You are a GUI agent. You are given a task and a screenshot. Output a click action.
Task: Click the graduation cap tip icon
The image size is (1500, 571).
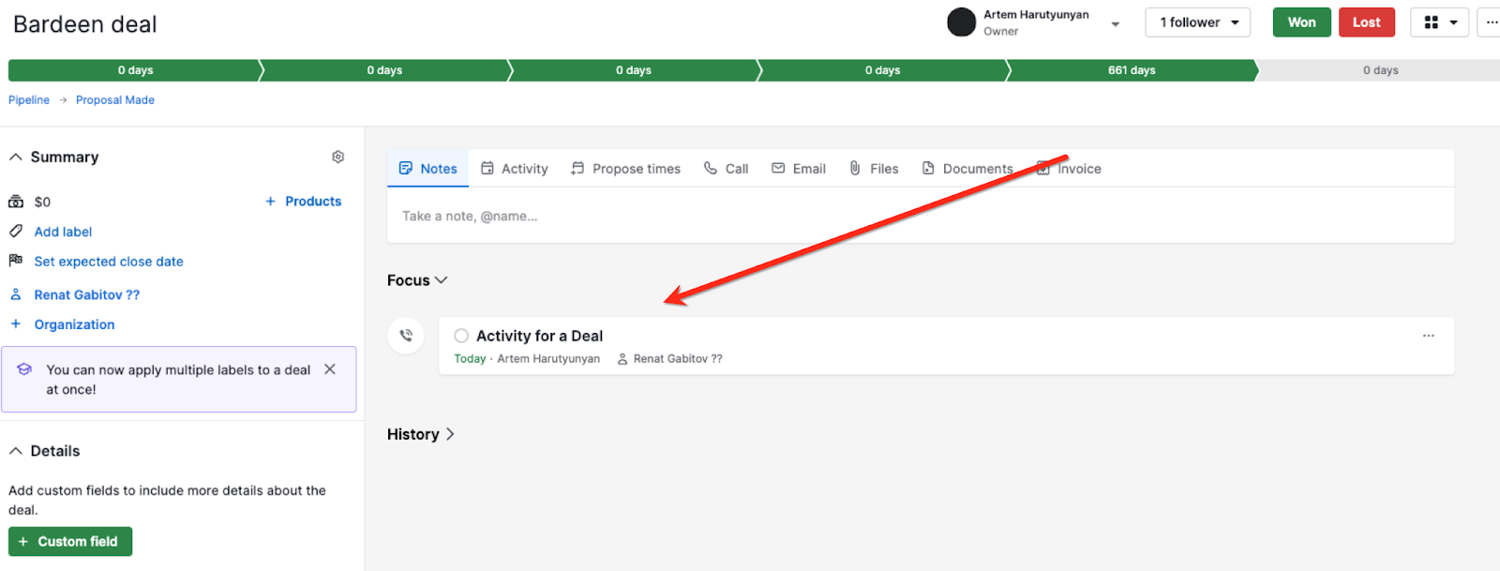pos(24,369)
